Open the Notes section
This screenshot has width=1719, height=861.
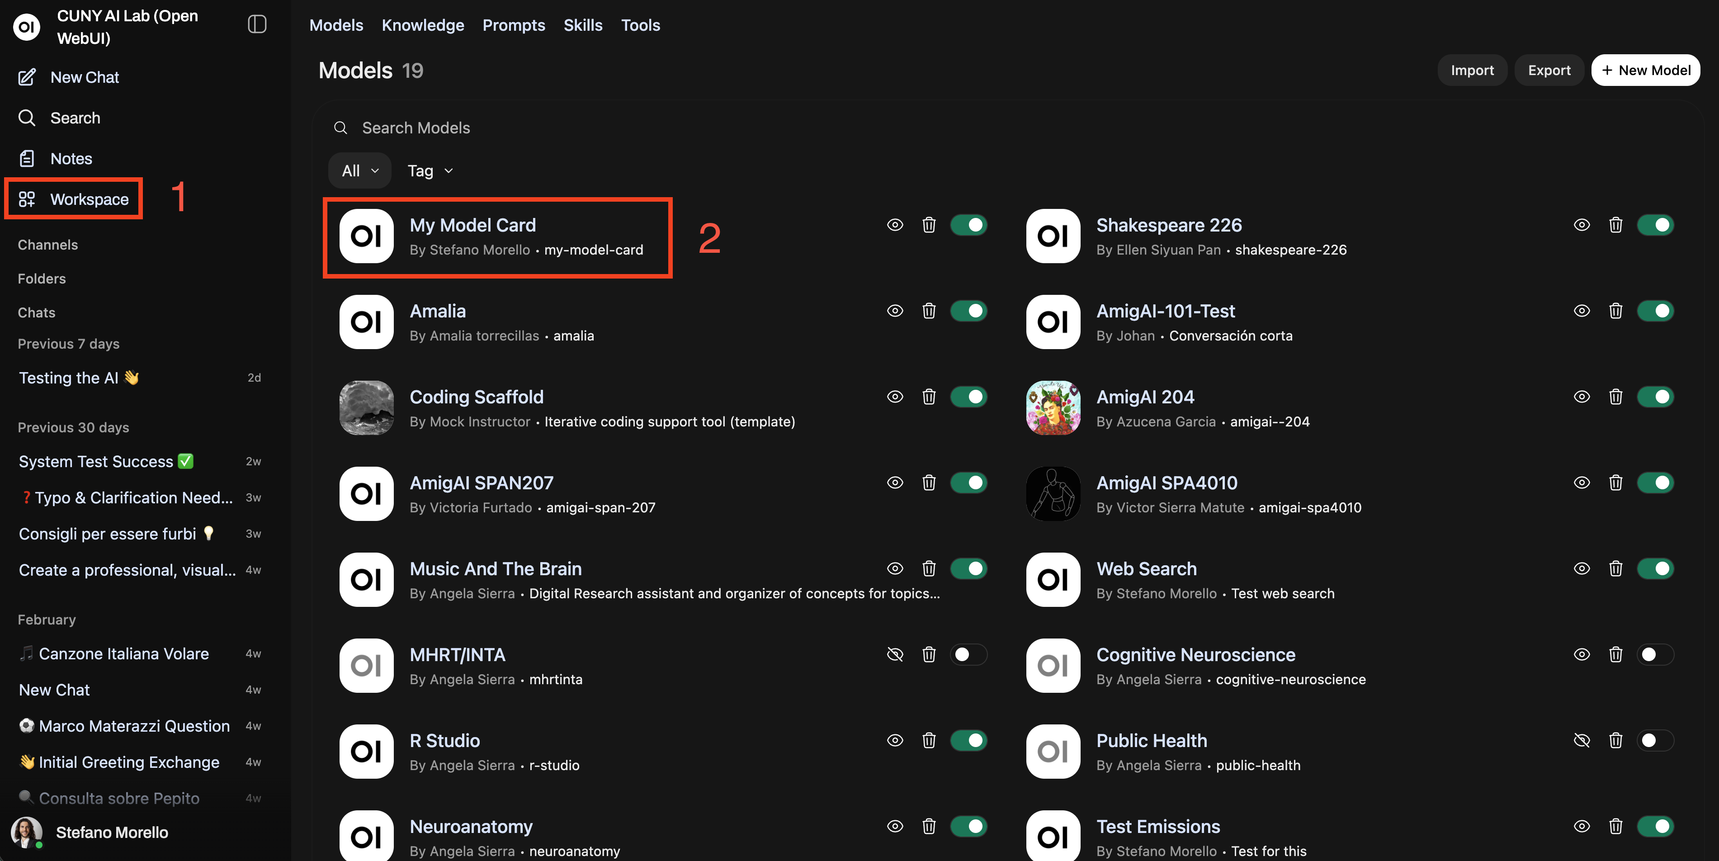click(71, 158)
